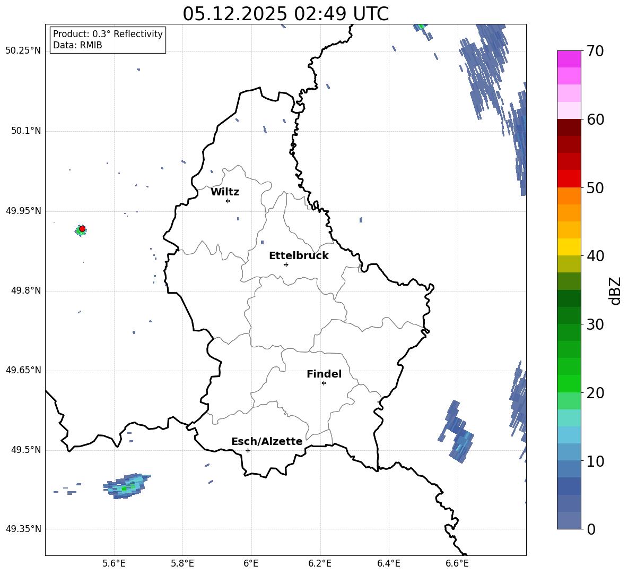The image size is (628, 574).
Task: Click the 49.35°N latitude label
Action: tap(23, 529)
